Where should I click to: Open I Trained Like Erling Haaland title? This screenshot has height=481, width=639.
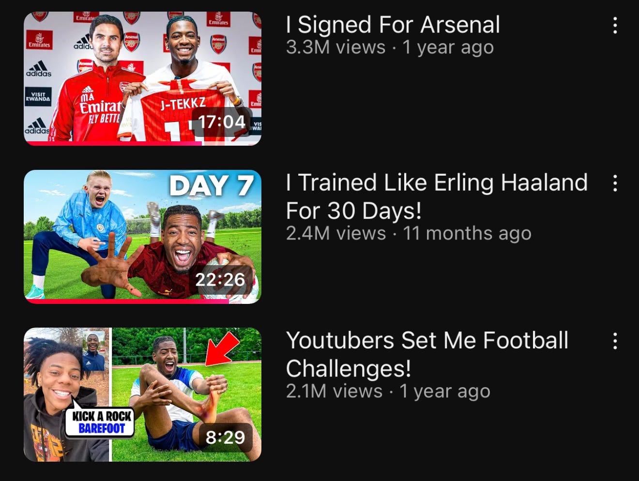coord(437,196)
